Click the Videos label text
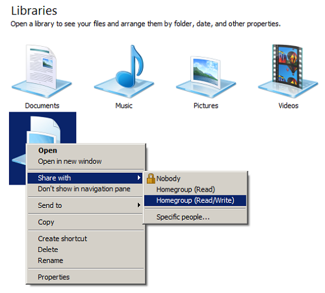The height and width of the screenshot is (293, 325). (288, 106)
